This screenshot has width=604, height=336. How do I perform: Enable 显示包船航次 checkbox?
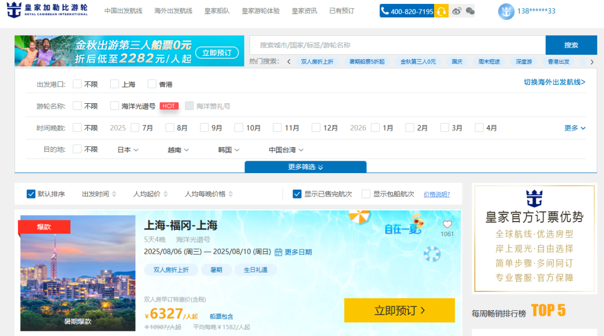click(x=366, y=194)
